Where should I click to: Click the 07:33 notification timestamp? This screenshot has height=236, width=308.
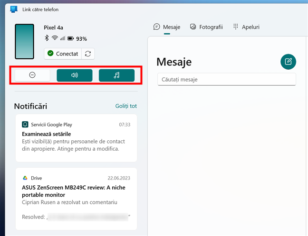point(125,125)
